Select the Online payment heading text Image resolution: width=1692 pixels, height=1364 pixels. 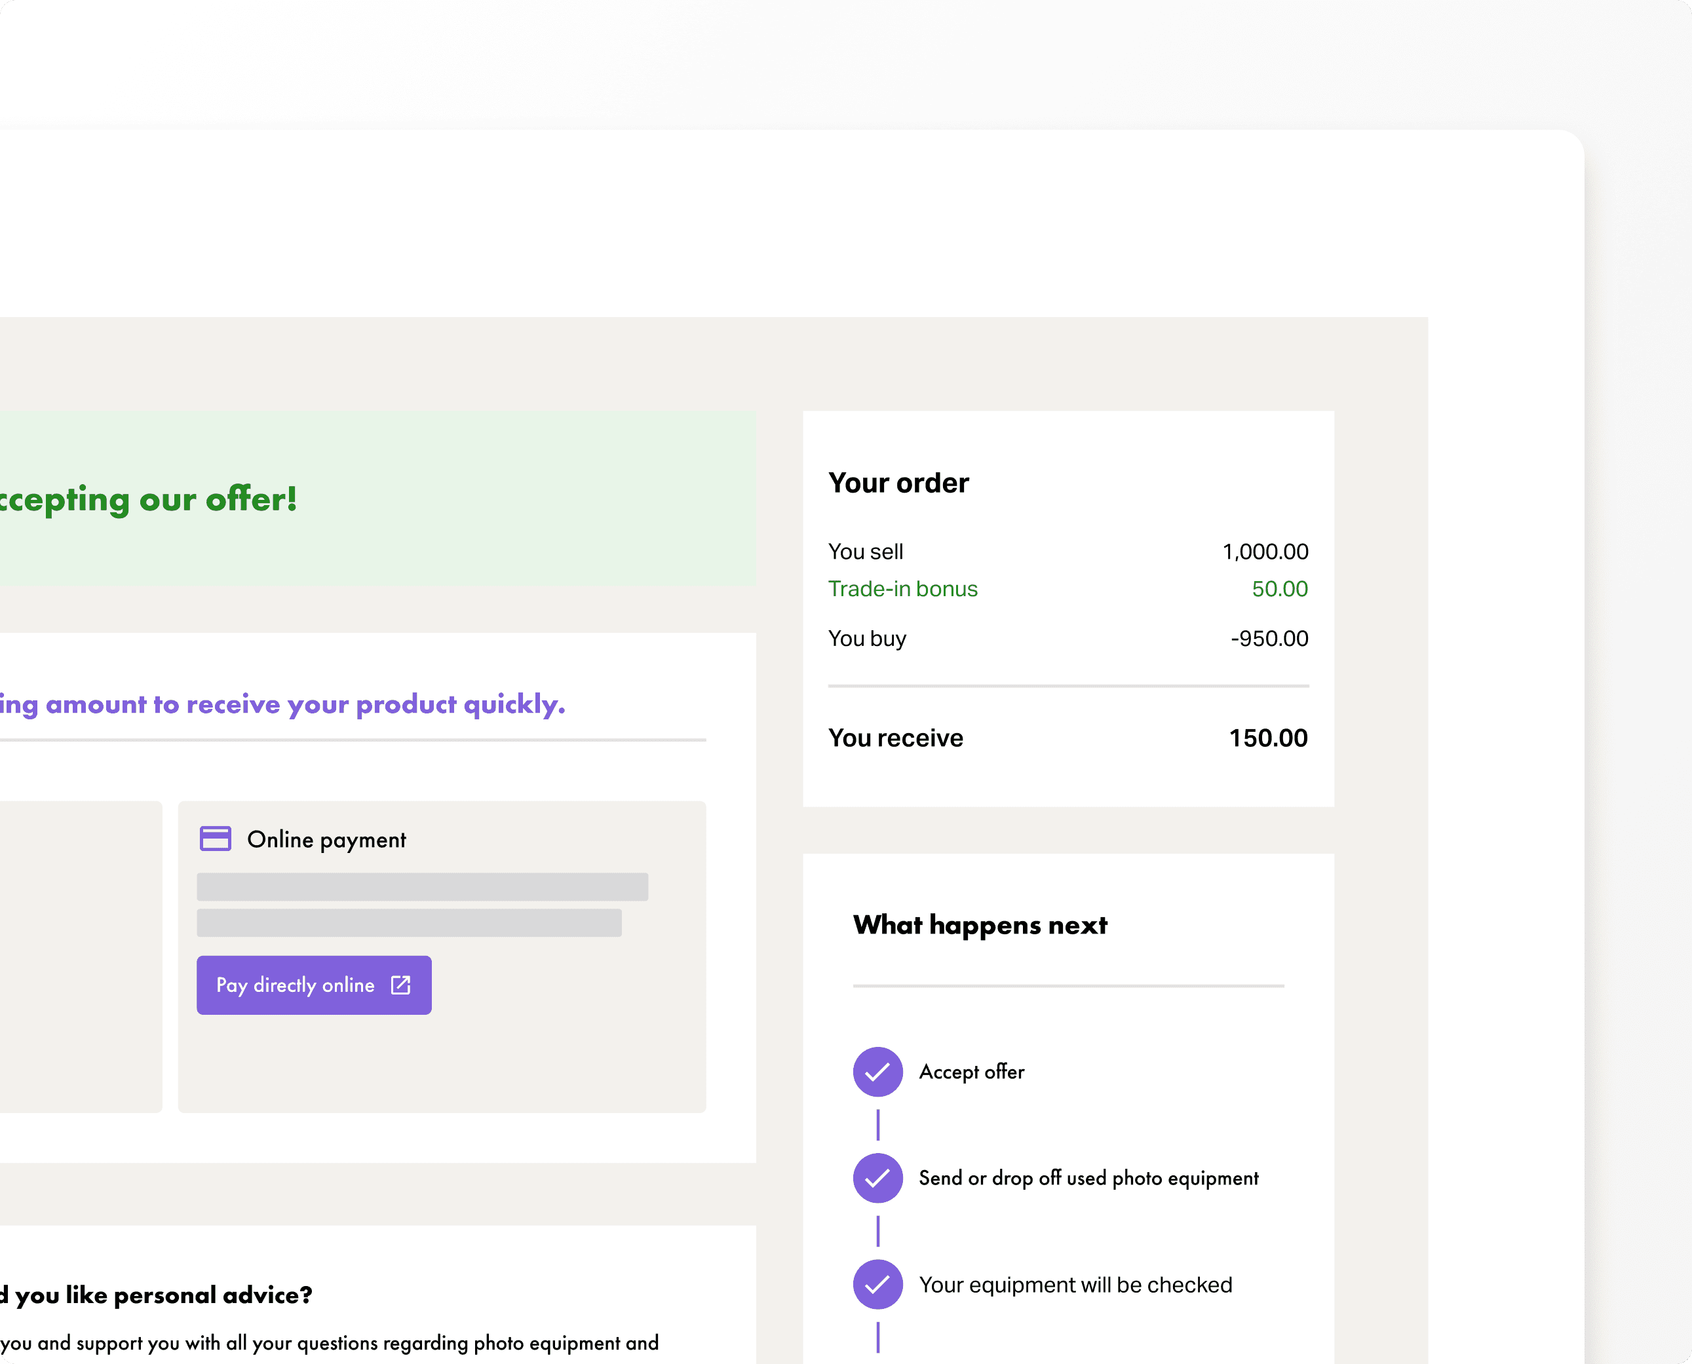pos(326,839)
